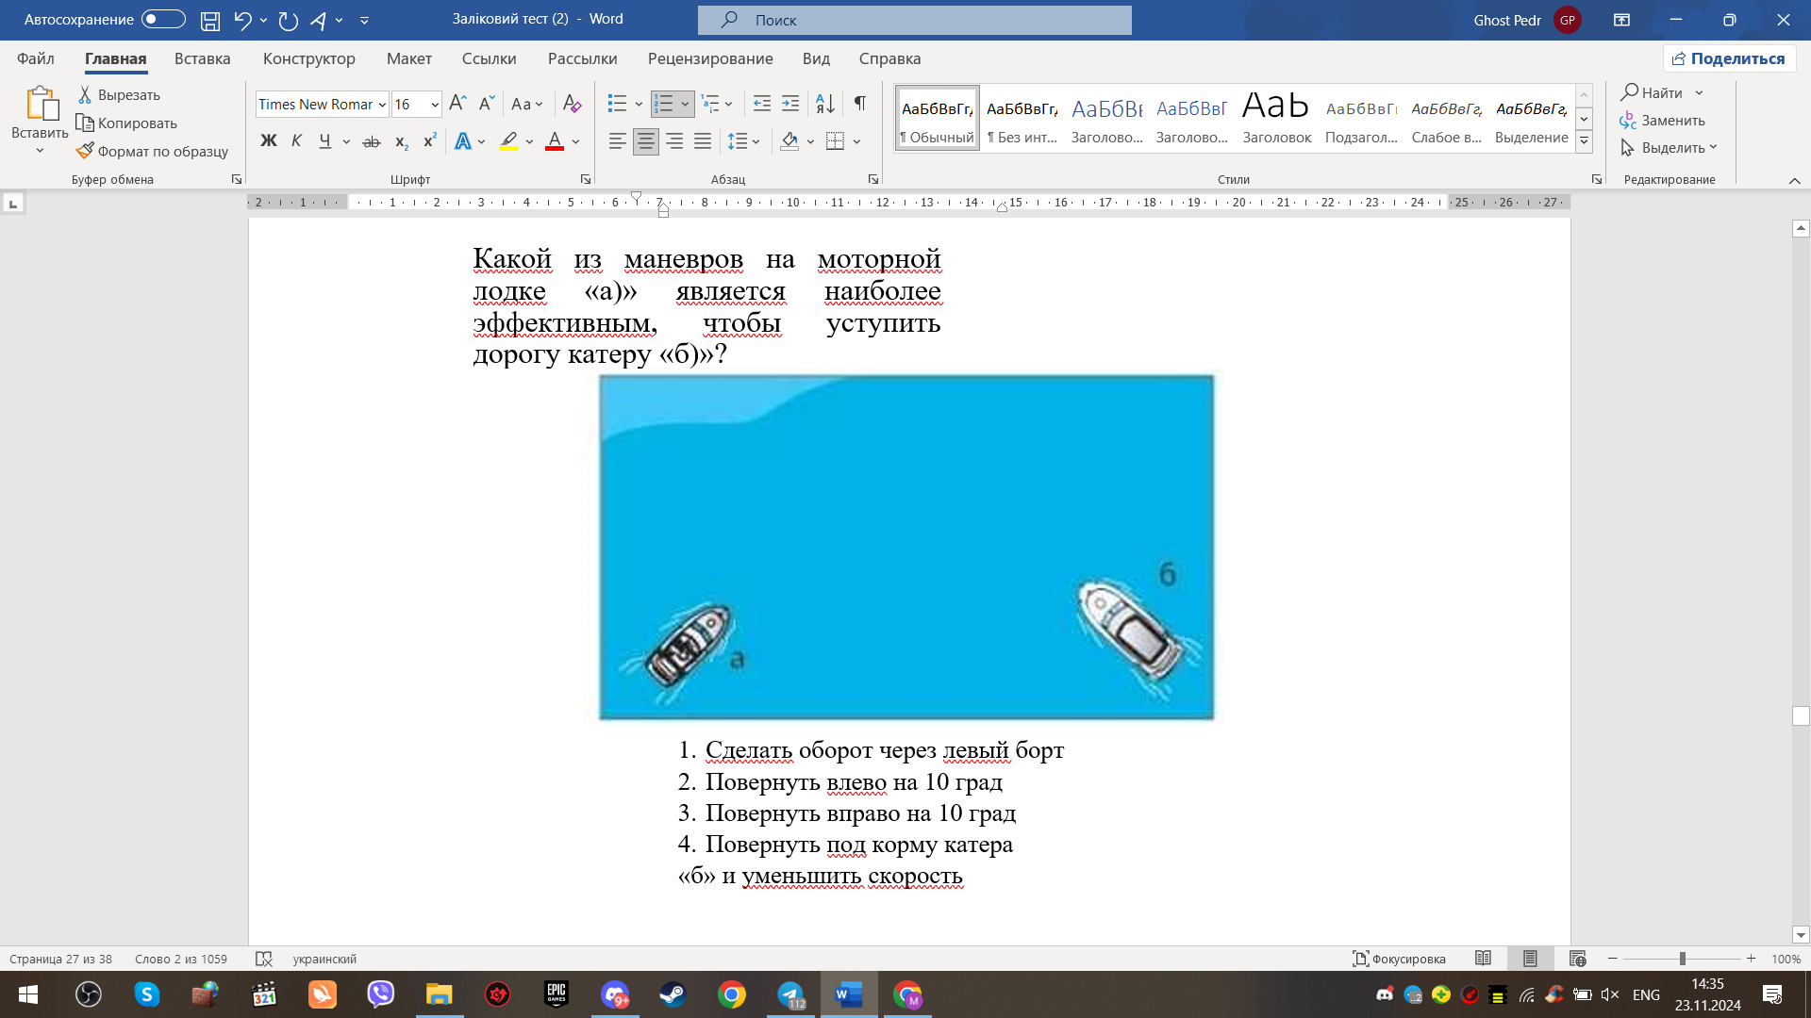Viewport: 1811px width, 1018px height.
Task: Adjust the zoom slider in status bar
Action: [x=1682, y=959]
